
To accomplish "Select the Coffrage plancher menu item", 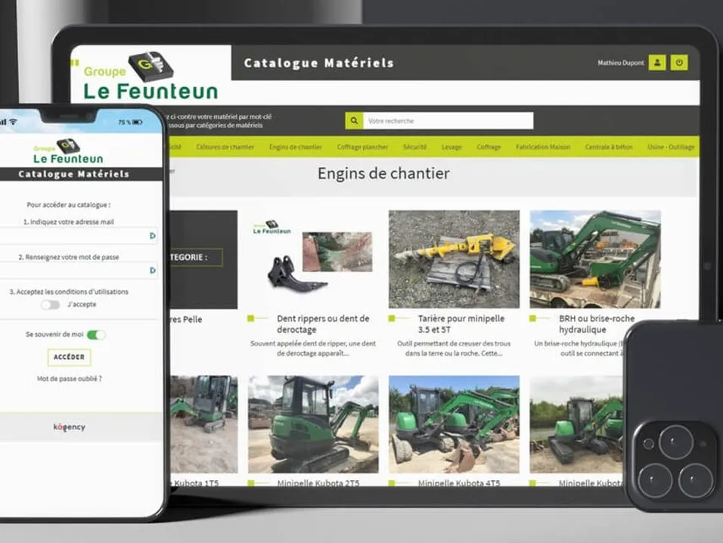I will (x=362, y=147).
